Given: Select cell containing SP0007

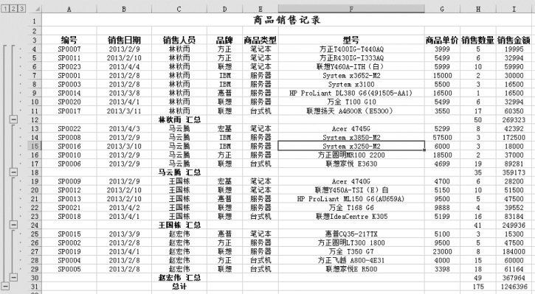Looking at the screenshot, I should tap(69, 49).
